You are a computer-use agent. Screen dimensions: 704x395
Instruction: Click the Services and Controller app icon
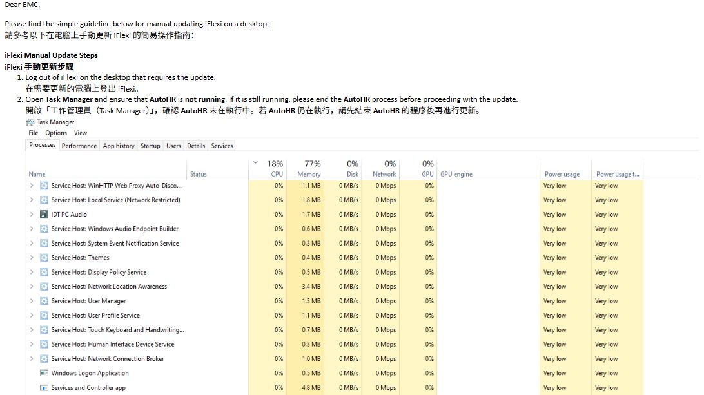(44, 387)
